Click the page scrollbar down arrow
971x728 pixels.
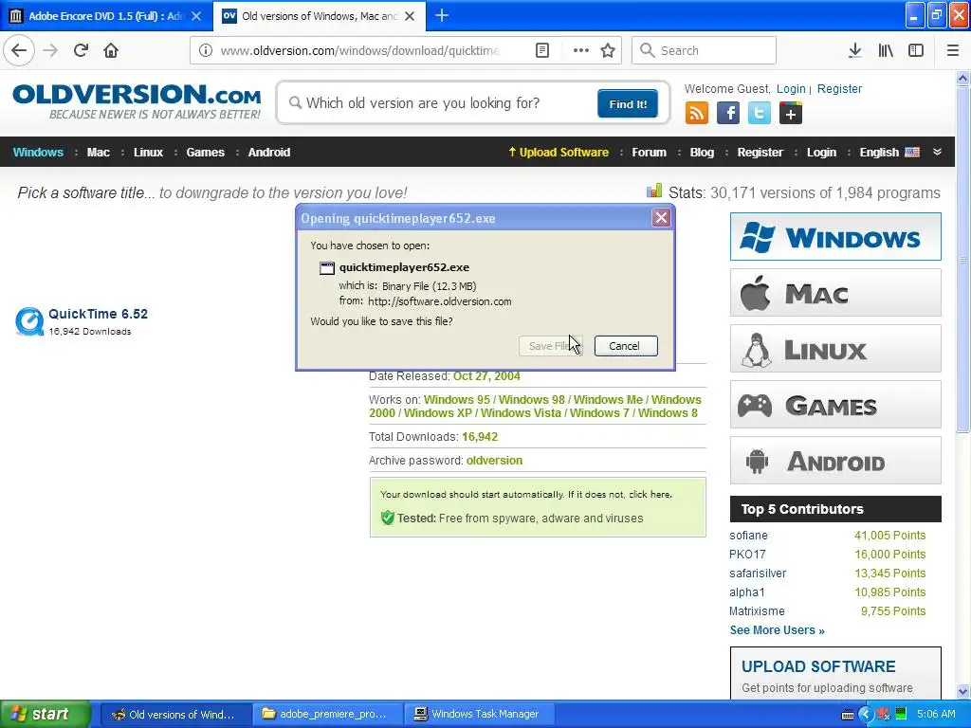(962, 691)
